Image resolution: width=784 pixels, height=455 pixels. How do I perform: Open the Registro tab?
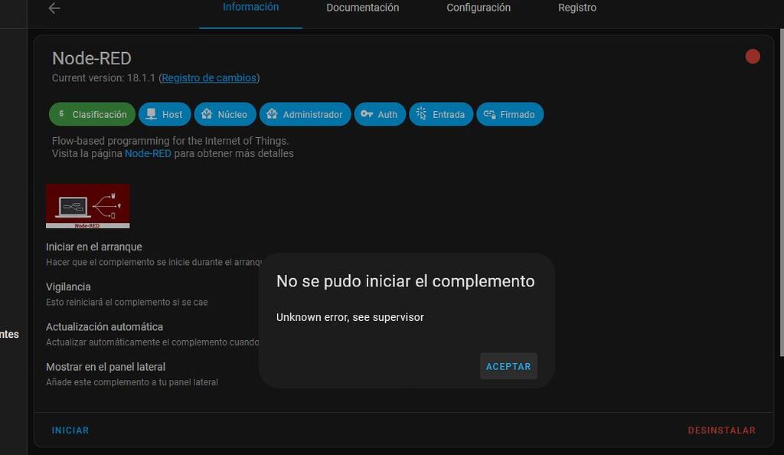pos(577,7)
